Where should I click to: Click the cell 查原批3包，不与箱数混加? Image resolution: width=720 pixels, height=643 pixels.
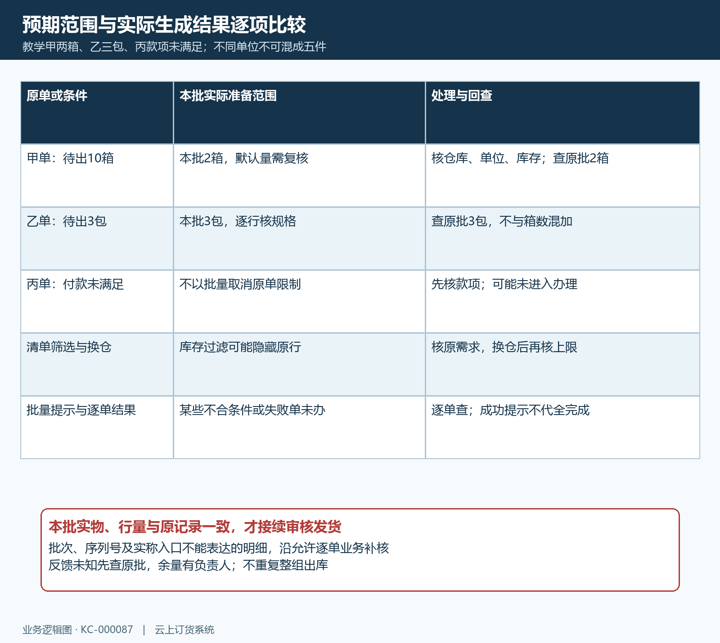click(x=562, y=239)
